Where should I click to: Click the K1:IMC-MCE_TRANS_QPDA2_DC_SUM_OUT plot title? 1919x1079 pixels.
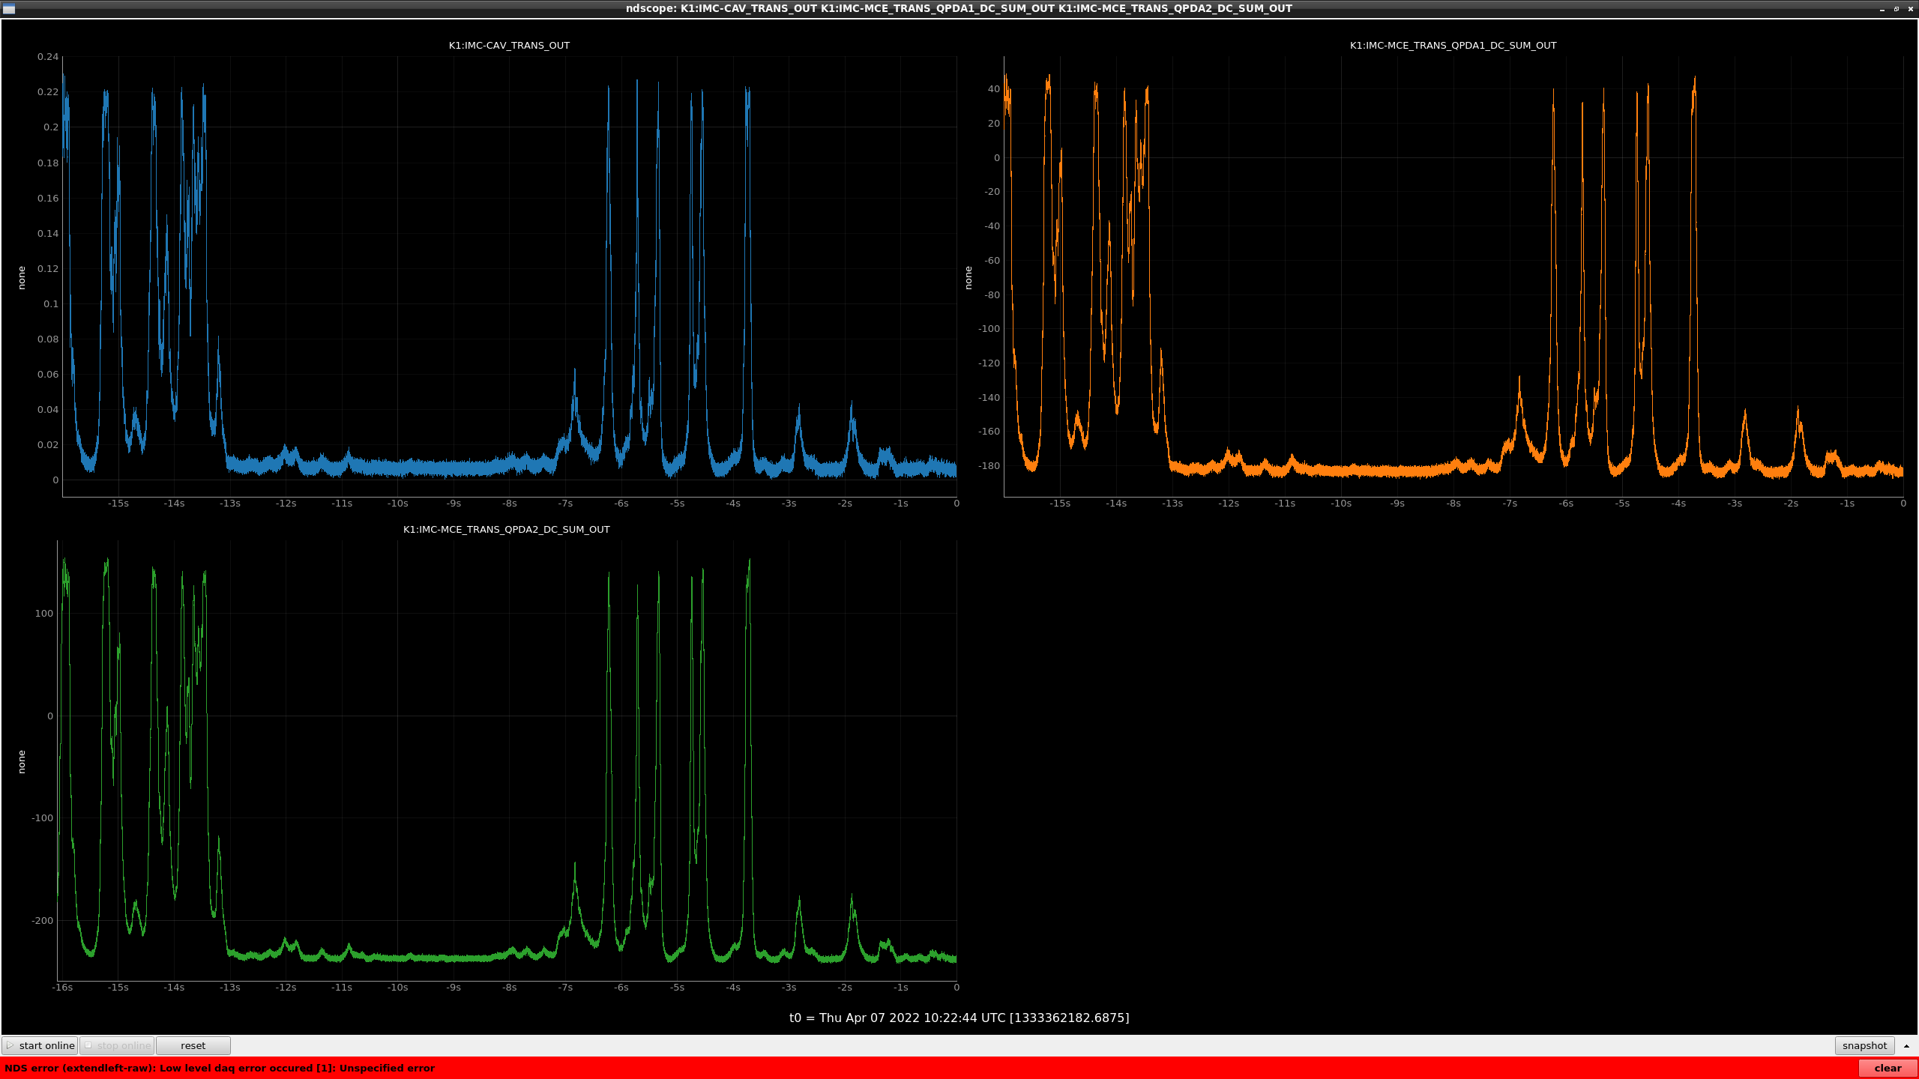coord(507,529)
